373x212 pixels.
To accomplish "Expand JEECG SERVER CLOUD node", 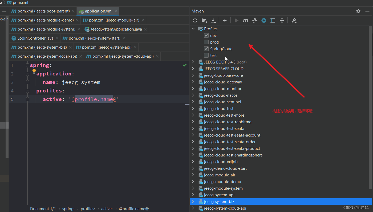I will point(193,69).
